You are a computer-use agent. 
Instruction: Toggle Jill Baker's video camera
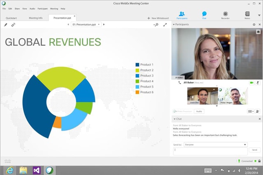[251, 83]
